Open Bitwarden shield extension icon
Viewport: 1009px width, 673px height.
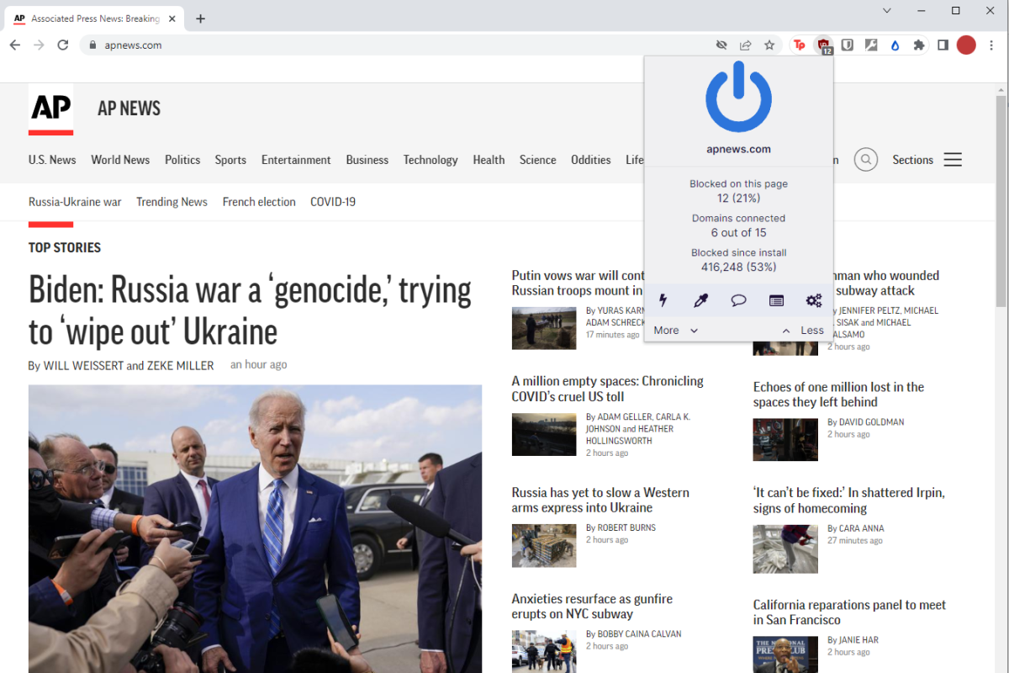(x=848, y=45)
